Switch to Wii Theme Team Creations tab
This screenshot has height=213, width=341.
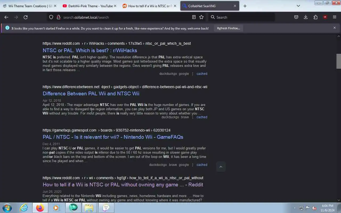[x=30, y=6]
